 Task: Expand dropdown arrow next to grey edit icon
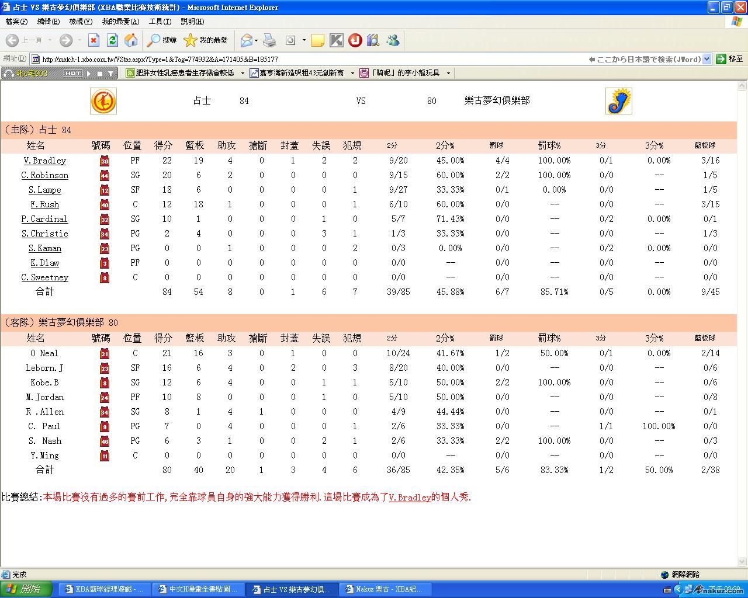(x=304, y=40)
